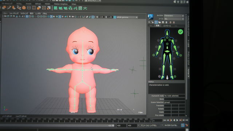Click the orange sphere shelf icon

(x=24, y=8)
